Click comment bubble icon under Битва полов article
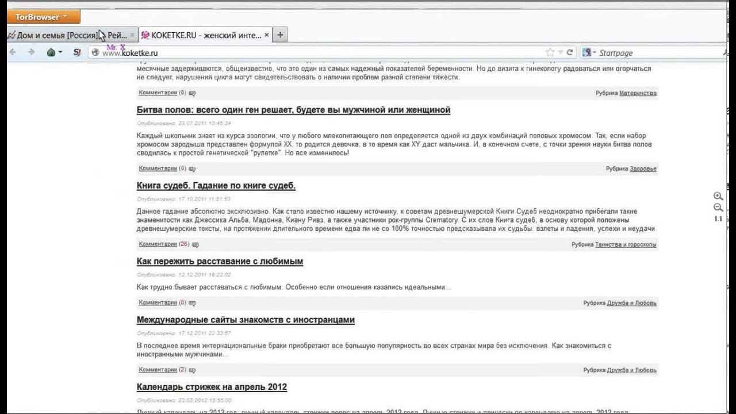The height and width of the screenshot is (414, 736). (x=192, y=169)
